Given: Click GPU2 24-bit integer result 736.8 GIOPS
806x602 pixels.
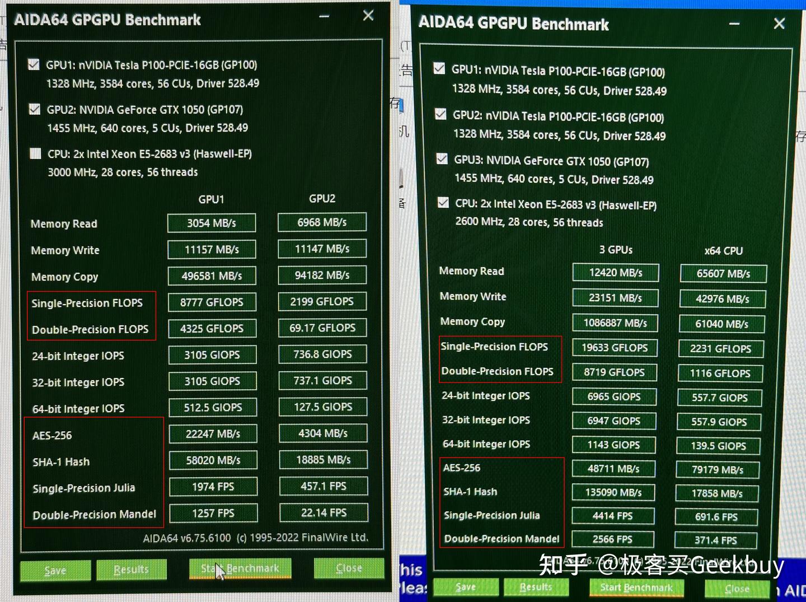Looking at the screenshot, I should (323, 354).
